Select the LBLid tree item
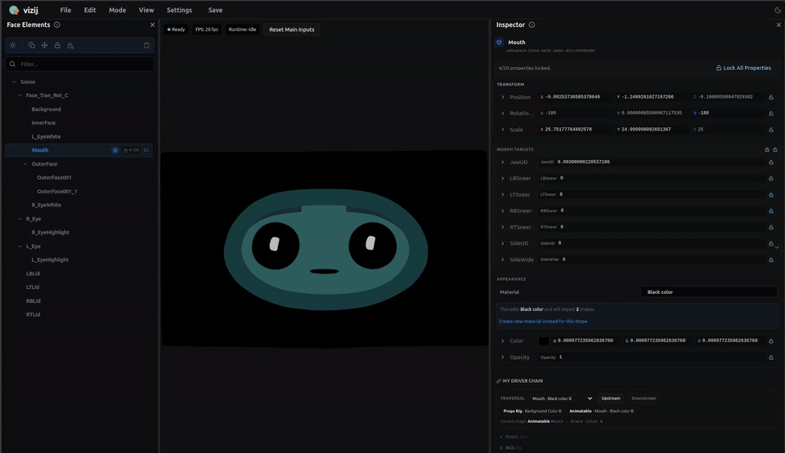The width and height of the screenshot is (785, 453). click(33, 274)
